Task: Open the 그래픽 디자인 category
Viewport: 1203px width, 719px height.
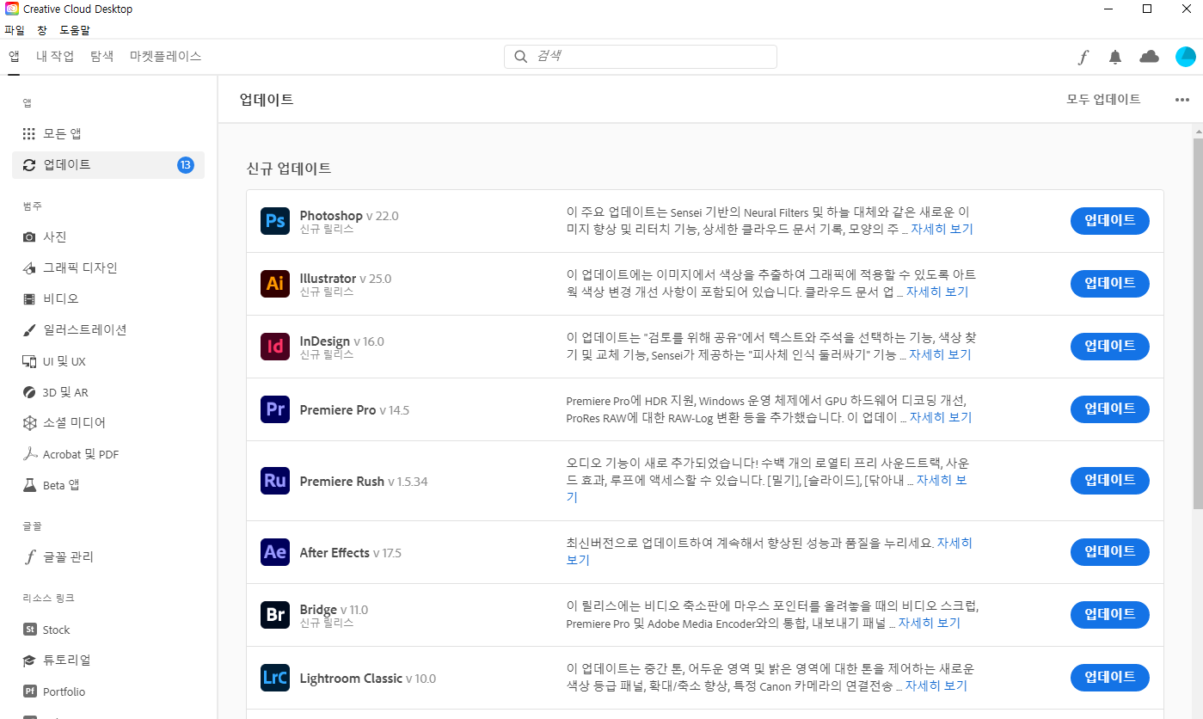Action: pos(108,267)
